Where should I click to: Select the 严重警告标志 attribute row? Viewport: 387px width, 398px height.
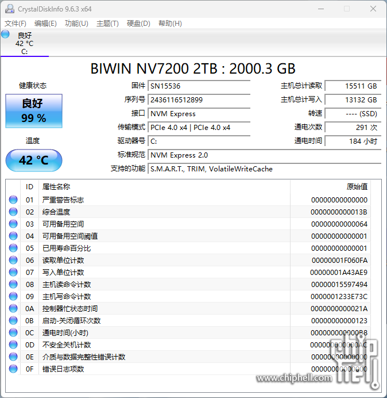point(188,200)
